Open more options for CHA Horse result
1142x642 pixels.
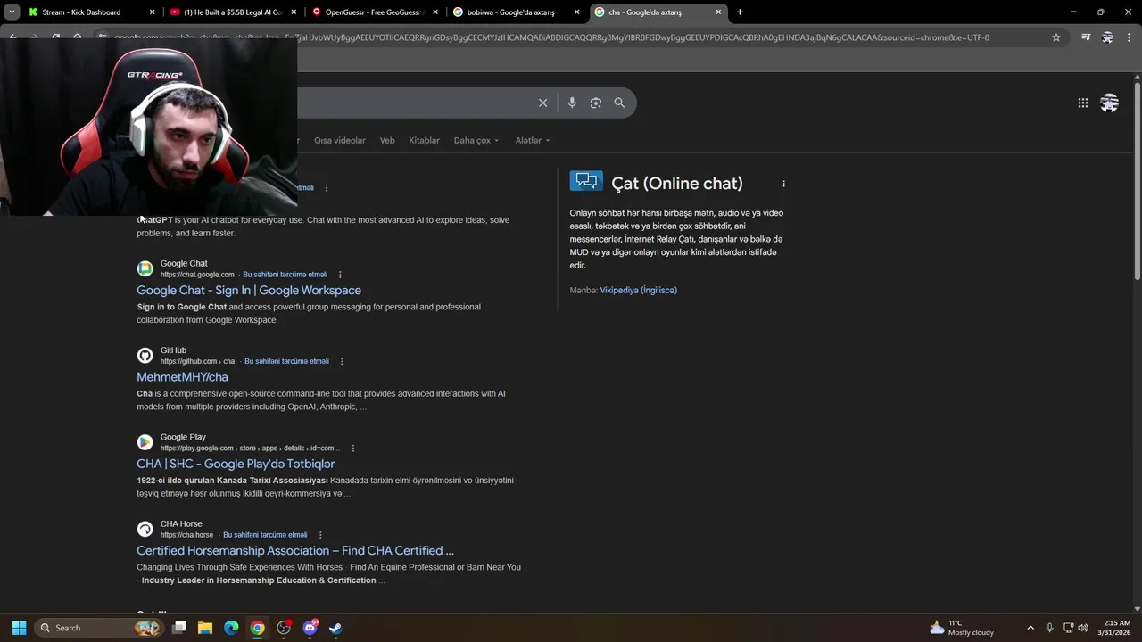pyautogui.click(x=320, y=535)
